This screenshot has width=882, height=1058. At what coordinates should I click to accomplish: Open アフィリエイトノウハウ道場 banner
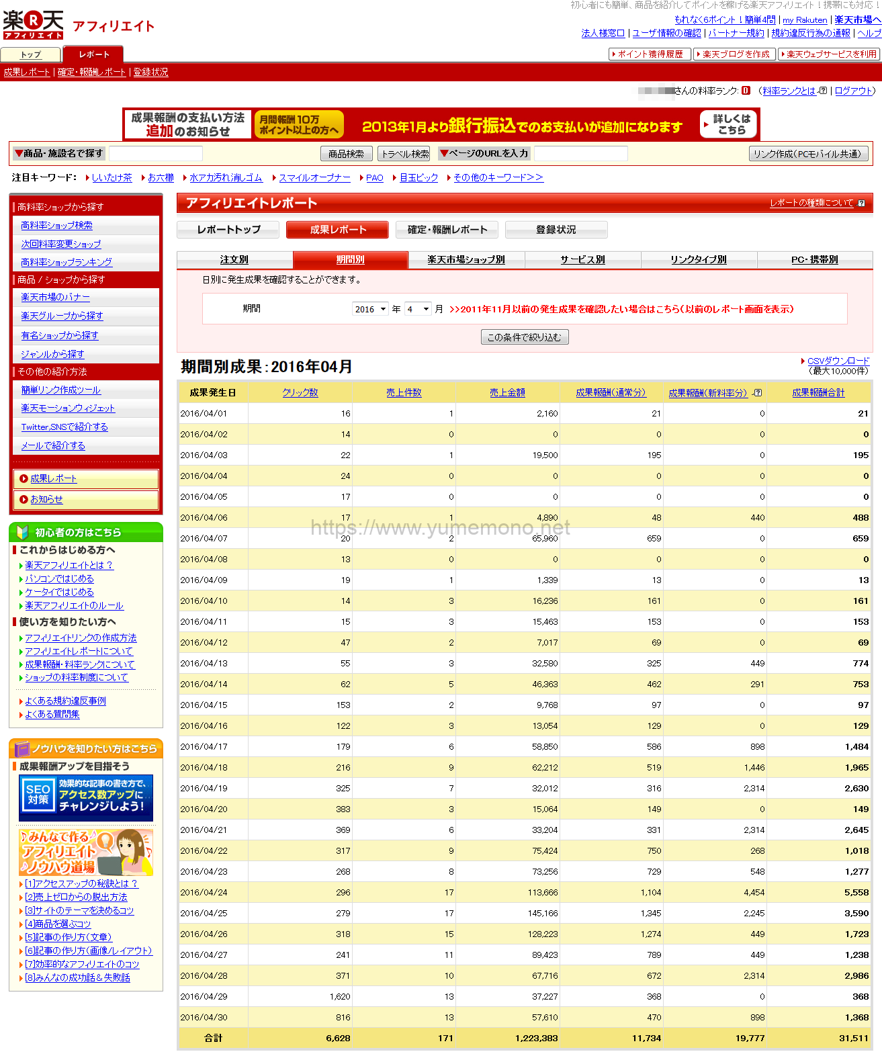pyautogui.click(x=86, y=852)
